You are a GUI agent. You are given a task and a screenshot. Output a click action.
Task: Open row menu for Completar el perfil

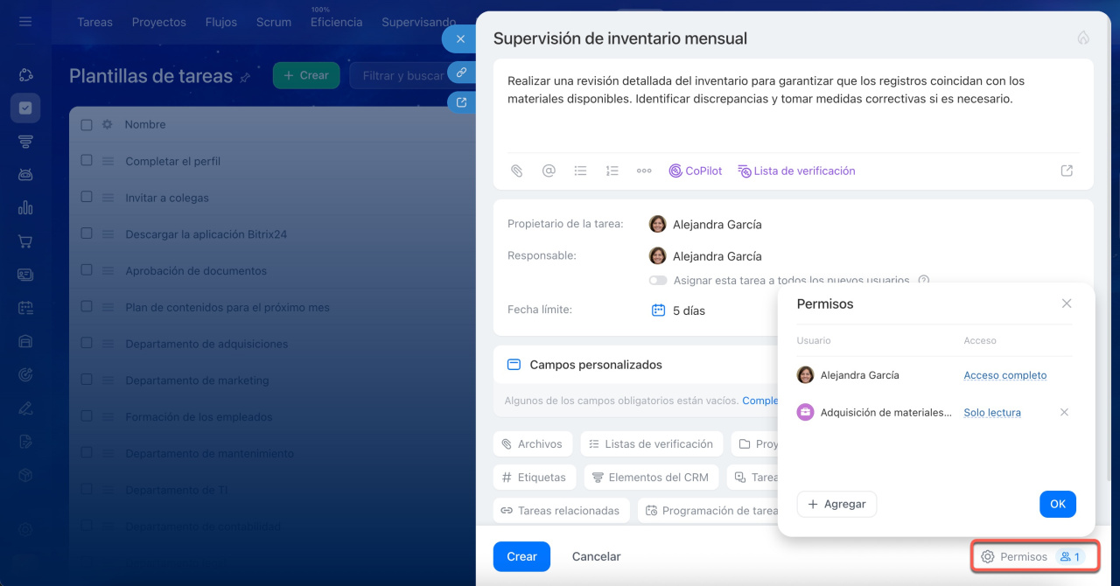(x=108, y=161)
